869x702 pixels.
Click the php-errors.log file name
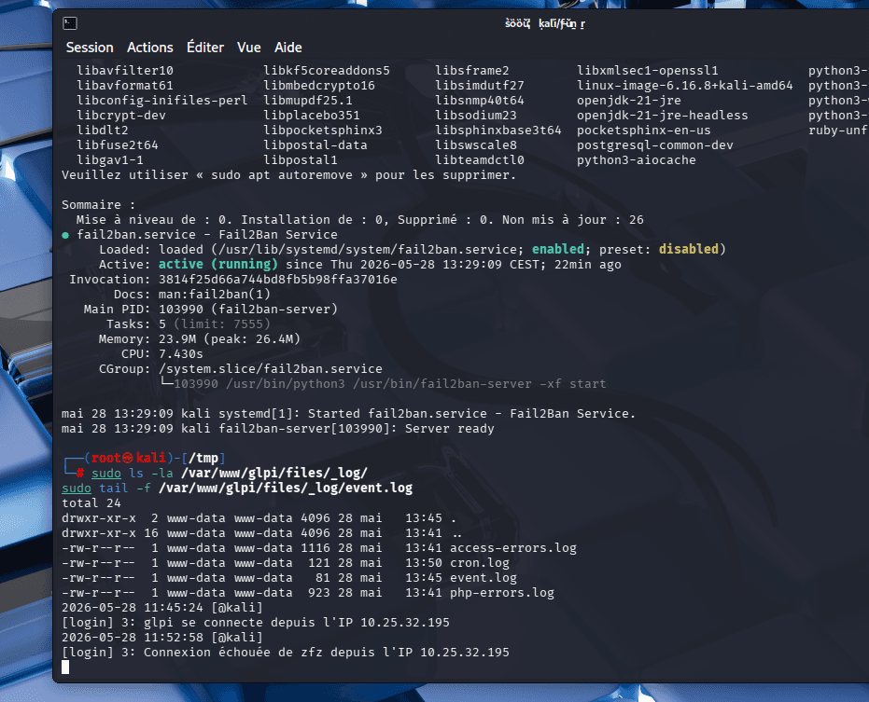(502, 593)
